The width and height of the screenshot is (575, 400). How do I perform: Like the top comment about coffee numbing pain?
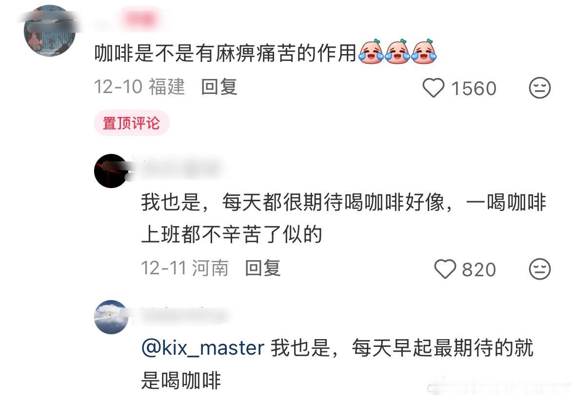[x=434, y=88]
